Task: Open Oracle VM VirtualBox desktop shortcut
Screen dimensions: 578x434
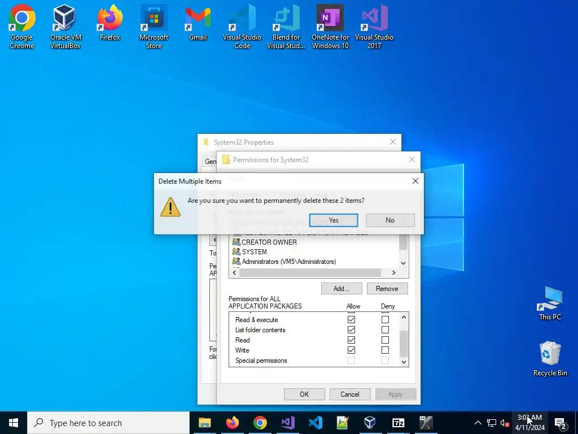Action: click(65, 27)
